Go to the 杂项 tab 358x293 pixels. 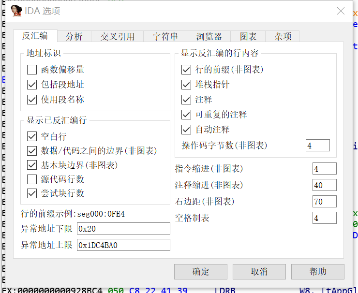pos(283,37)
